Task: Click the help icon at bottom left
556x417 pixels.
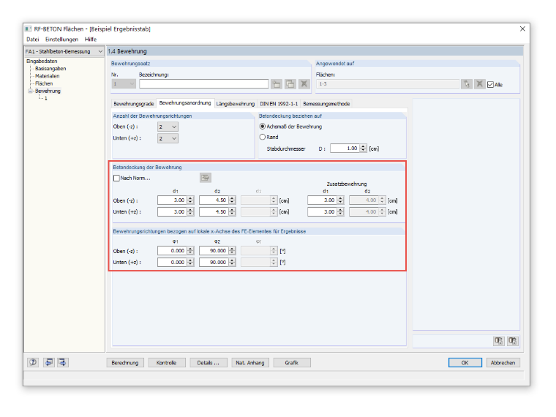Action: pos(33,362)
